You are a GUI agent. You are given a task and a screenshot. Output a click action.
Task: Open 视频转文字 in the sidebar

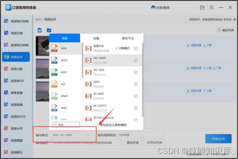[15, 116]
